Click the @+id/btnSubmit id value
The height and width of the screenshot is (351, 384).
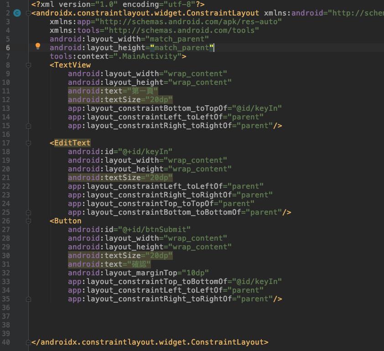[154, 230]
